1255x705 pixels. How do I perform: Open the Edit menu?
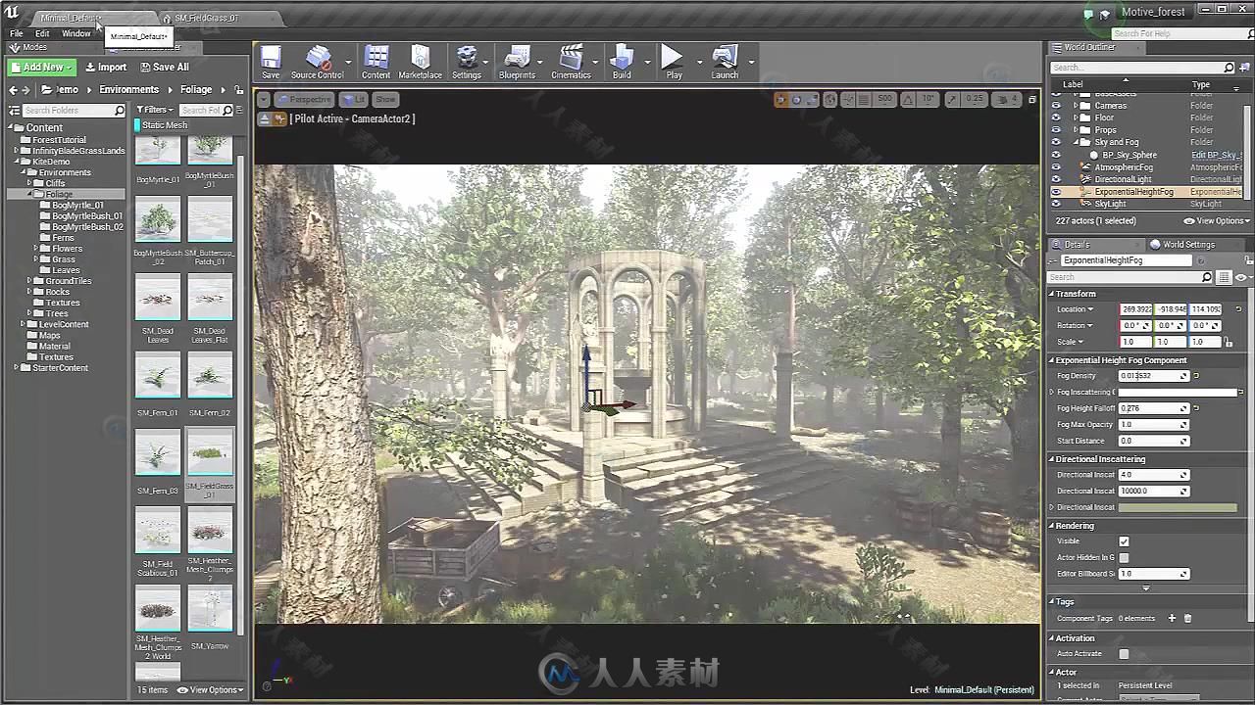(42, 33)
